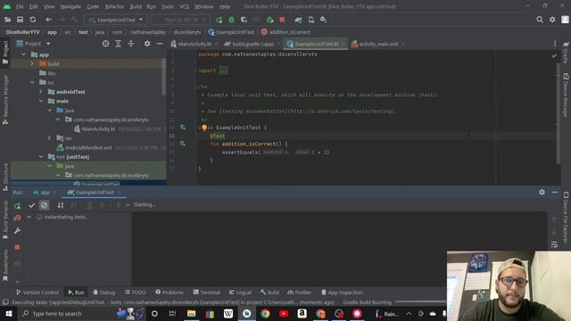Click Expand All in Project panel

(x=118, y=44)
